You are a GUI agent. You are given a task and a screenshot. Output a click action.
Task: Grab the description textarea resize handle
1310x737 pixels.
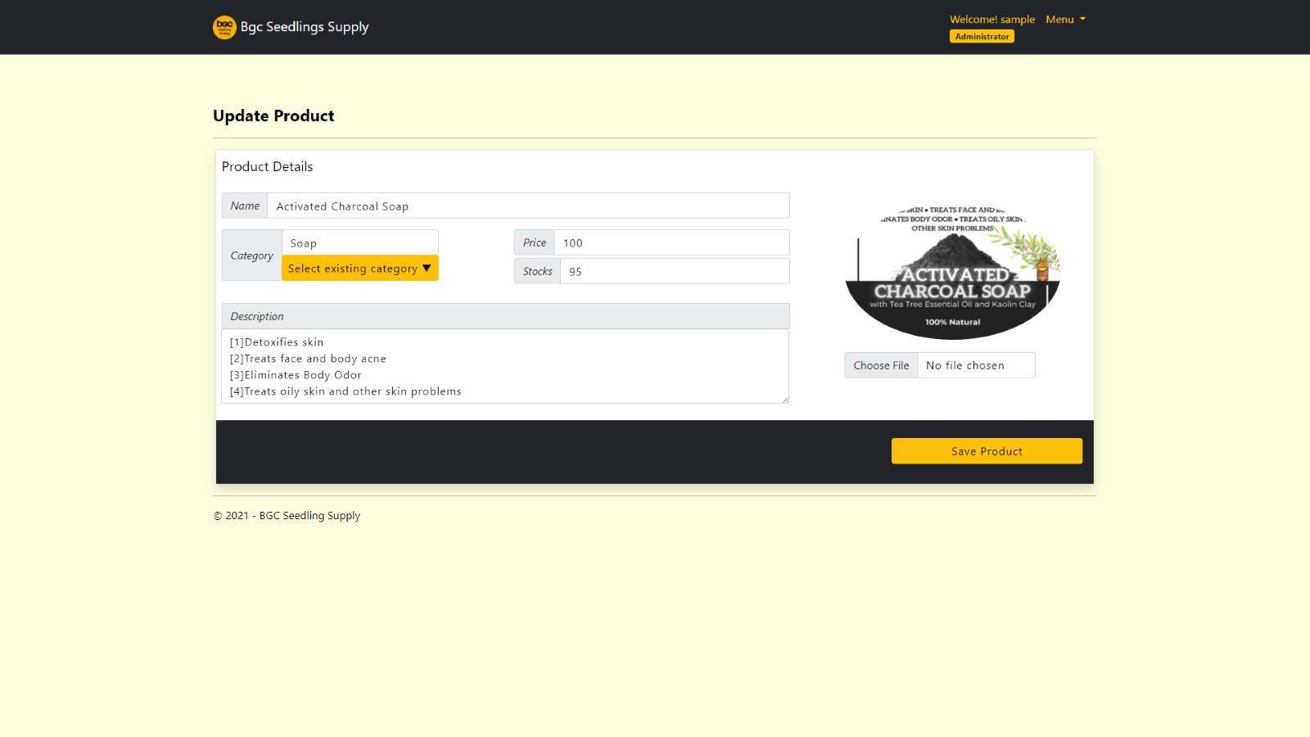pos(784,399)
